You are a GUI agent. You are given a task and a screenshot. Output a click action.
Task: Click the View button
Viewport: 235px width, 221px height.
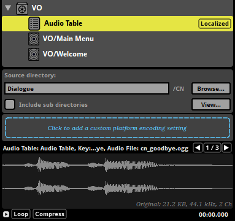211,104
